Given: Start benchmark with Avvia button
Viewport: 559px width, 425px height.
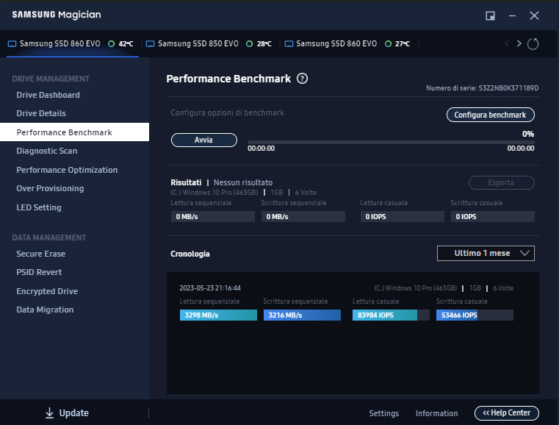Looking at the screenshot, I should click(x=204, y=140).
